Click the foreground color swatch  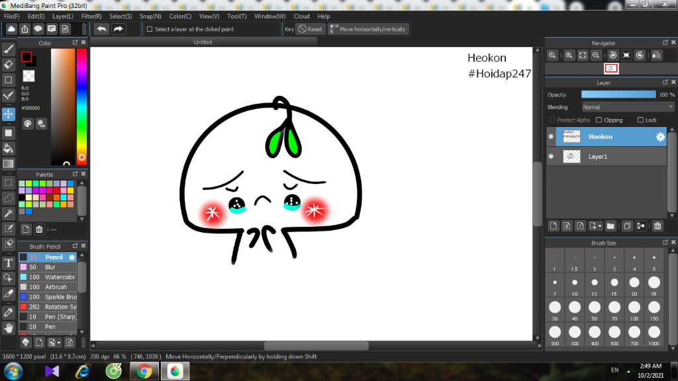(26, 57)
